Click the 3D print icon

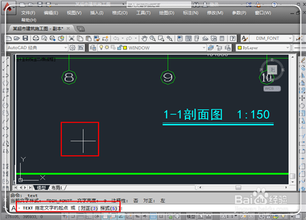point(61,38)
